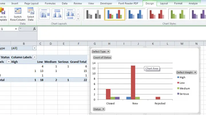Open the (All) report filter dropdown
Image resolution: width=206 pixels, height=115 pixels.
coord(35,48)
